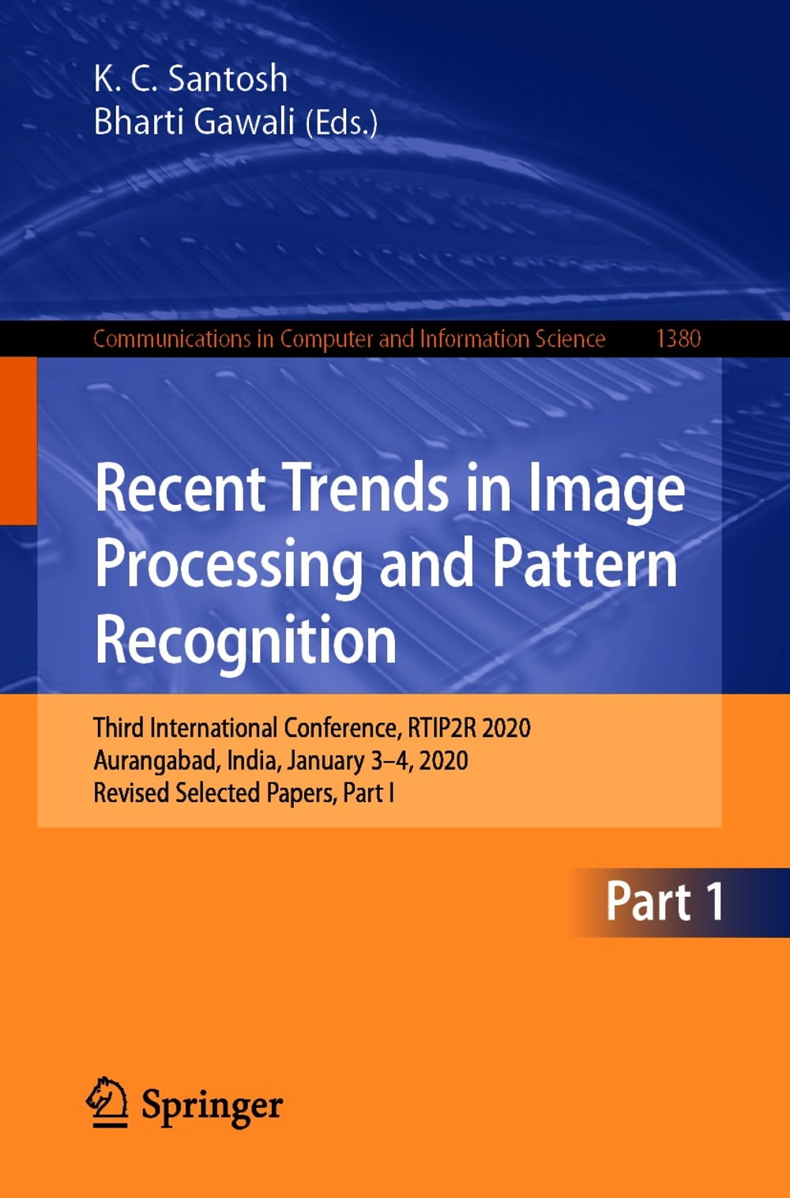Click the title word Recognition
The width and height of the screenshot is (790, 1198).
(x=246, y=639)
